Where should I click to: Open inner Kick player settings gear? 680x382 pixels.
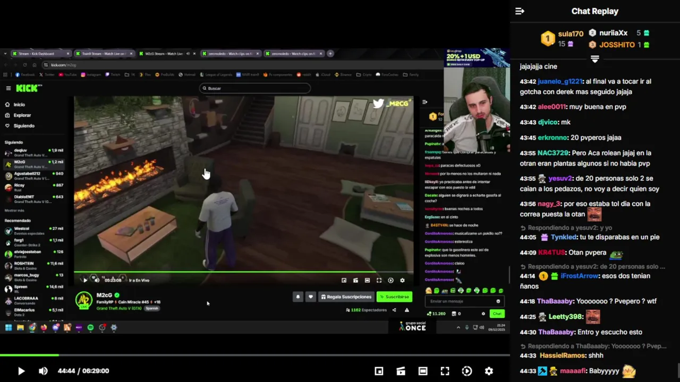[x=402, y=280]
